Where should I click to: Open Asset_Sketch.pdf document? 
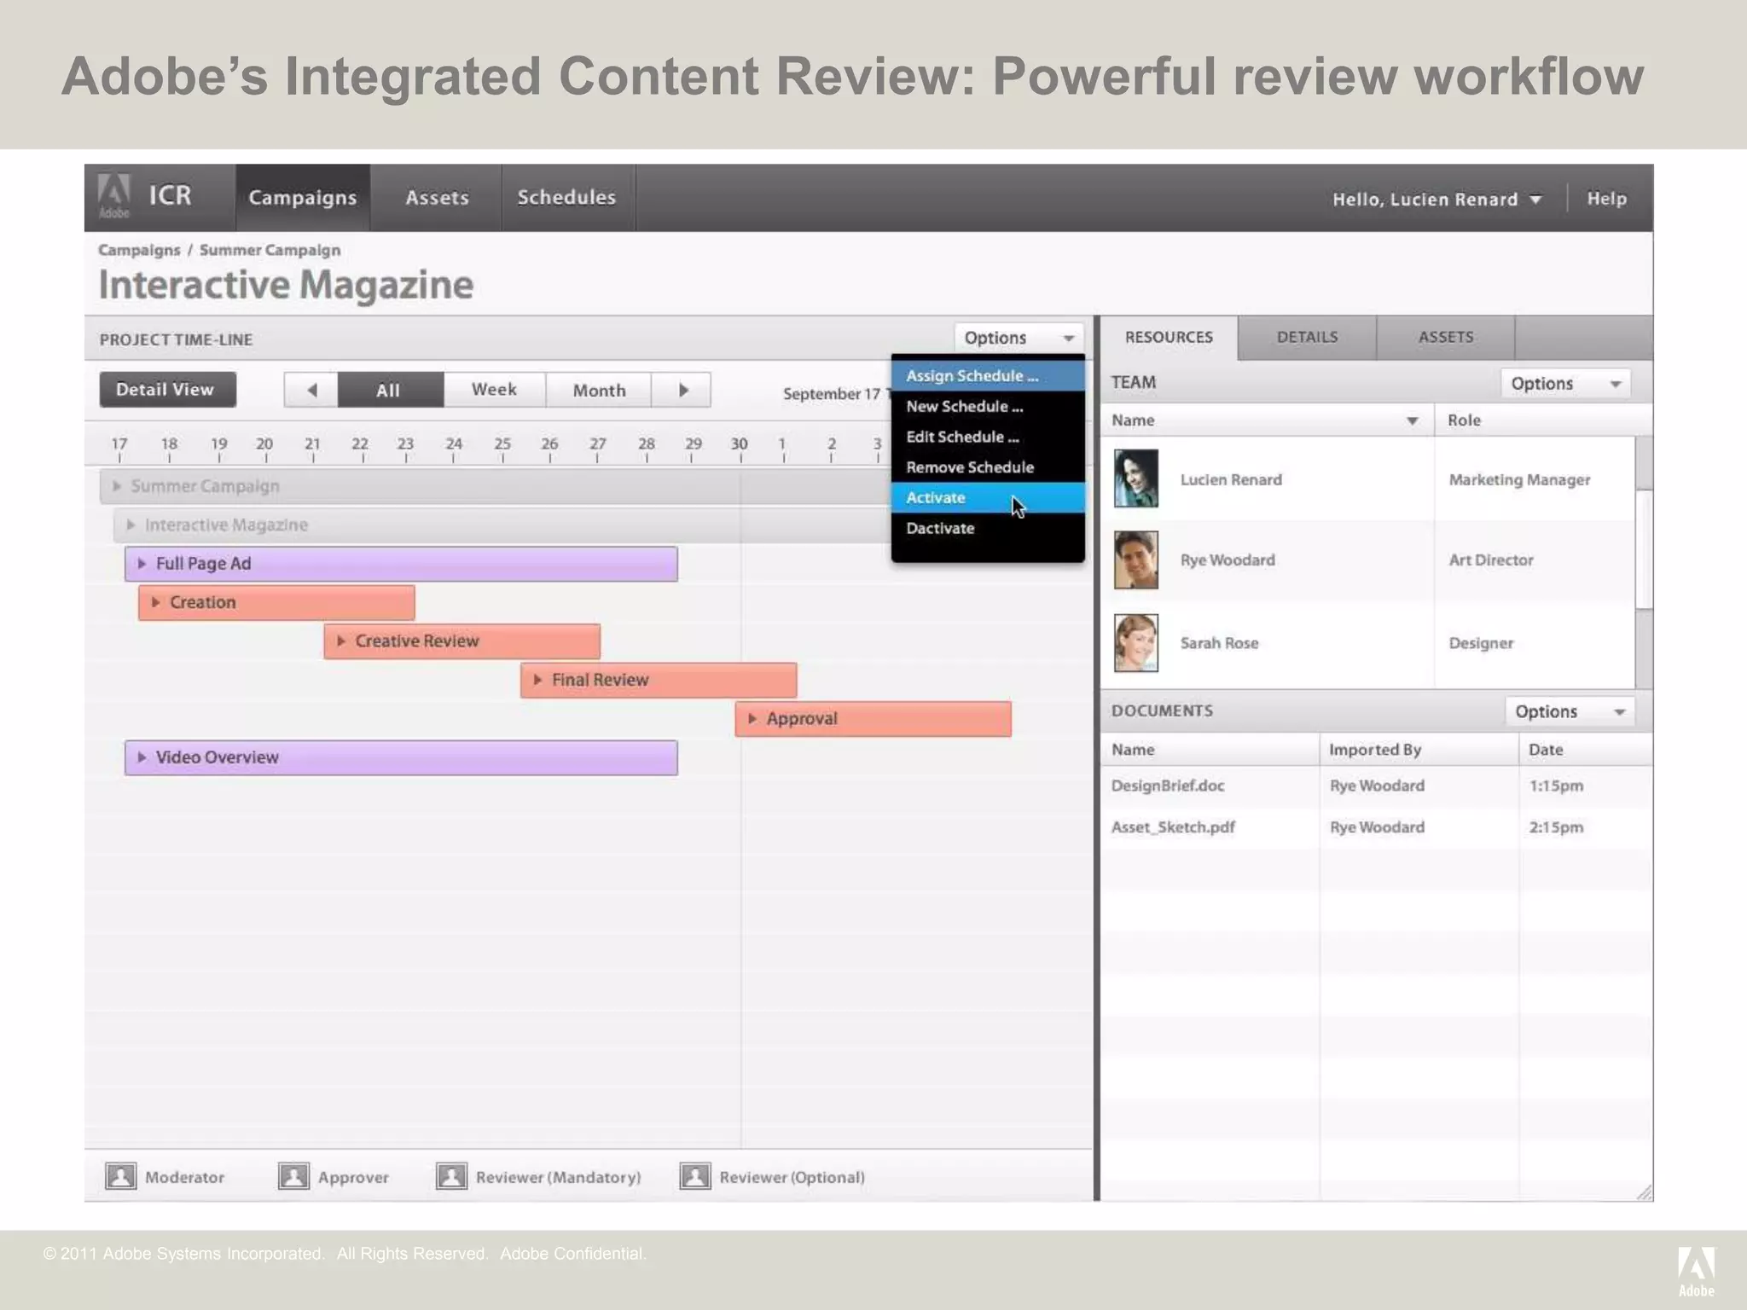coord(1173,827)
